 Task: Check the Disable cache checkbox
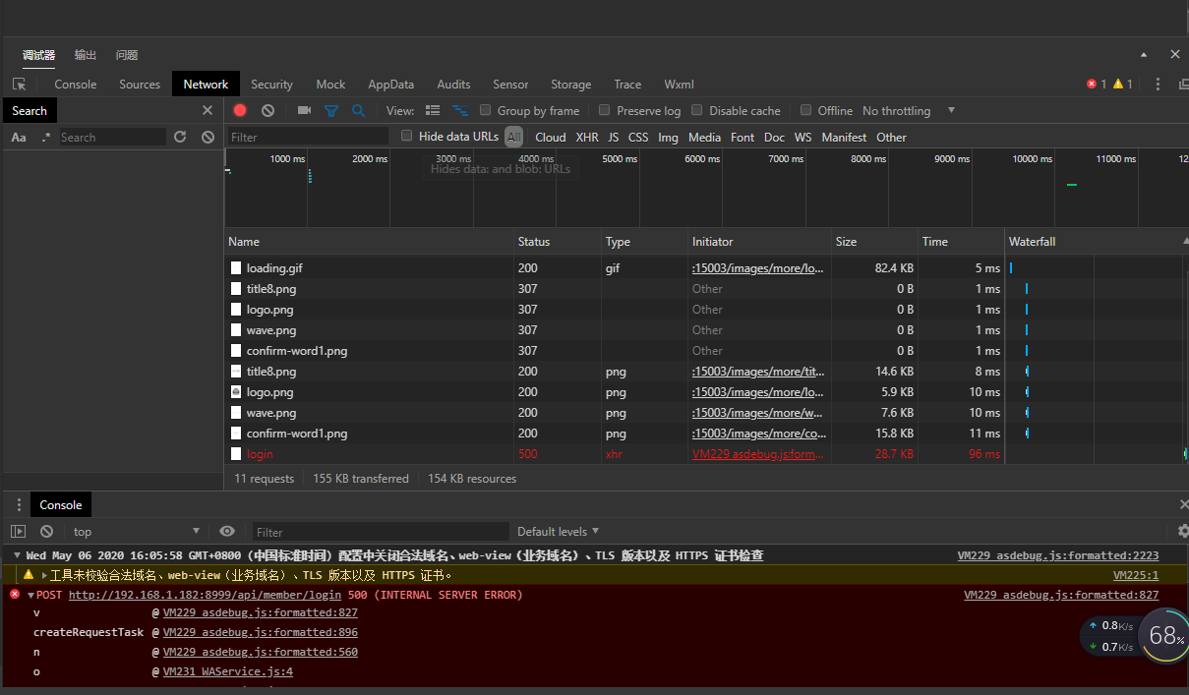click(697, 111)
